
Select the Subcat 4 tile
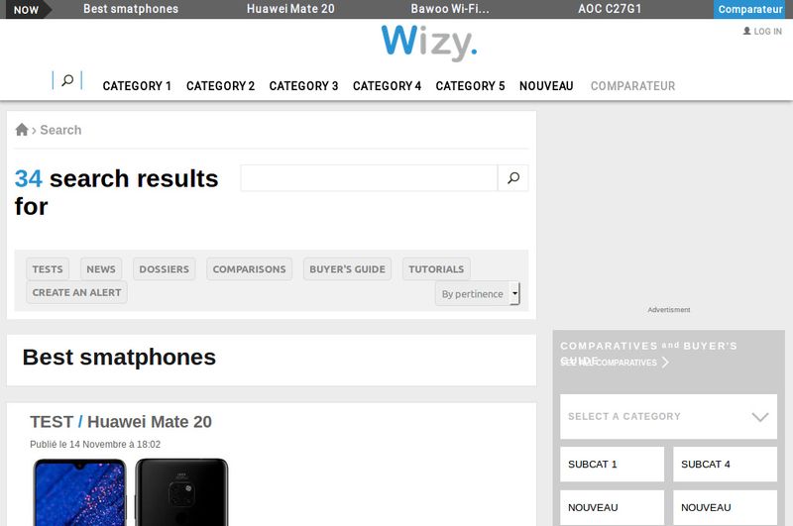click(725, 464)
